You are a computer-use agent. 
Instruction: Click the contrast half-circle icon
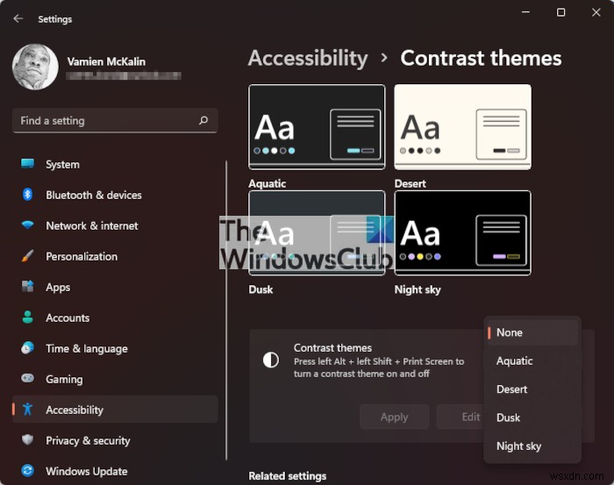click(271, 360)
